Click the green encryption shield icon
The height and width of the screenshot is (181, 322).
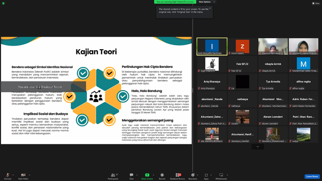point(4,4)
